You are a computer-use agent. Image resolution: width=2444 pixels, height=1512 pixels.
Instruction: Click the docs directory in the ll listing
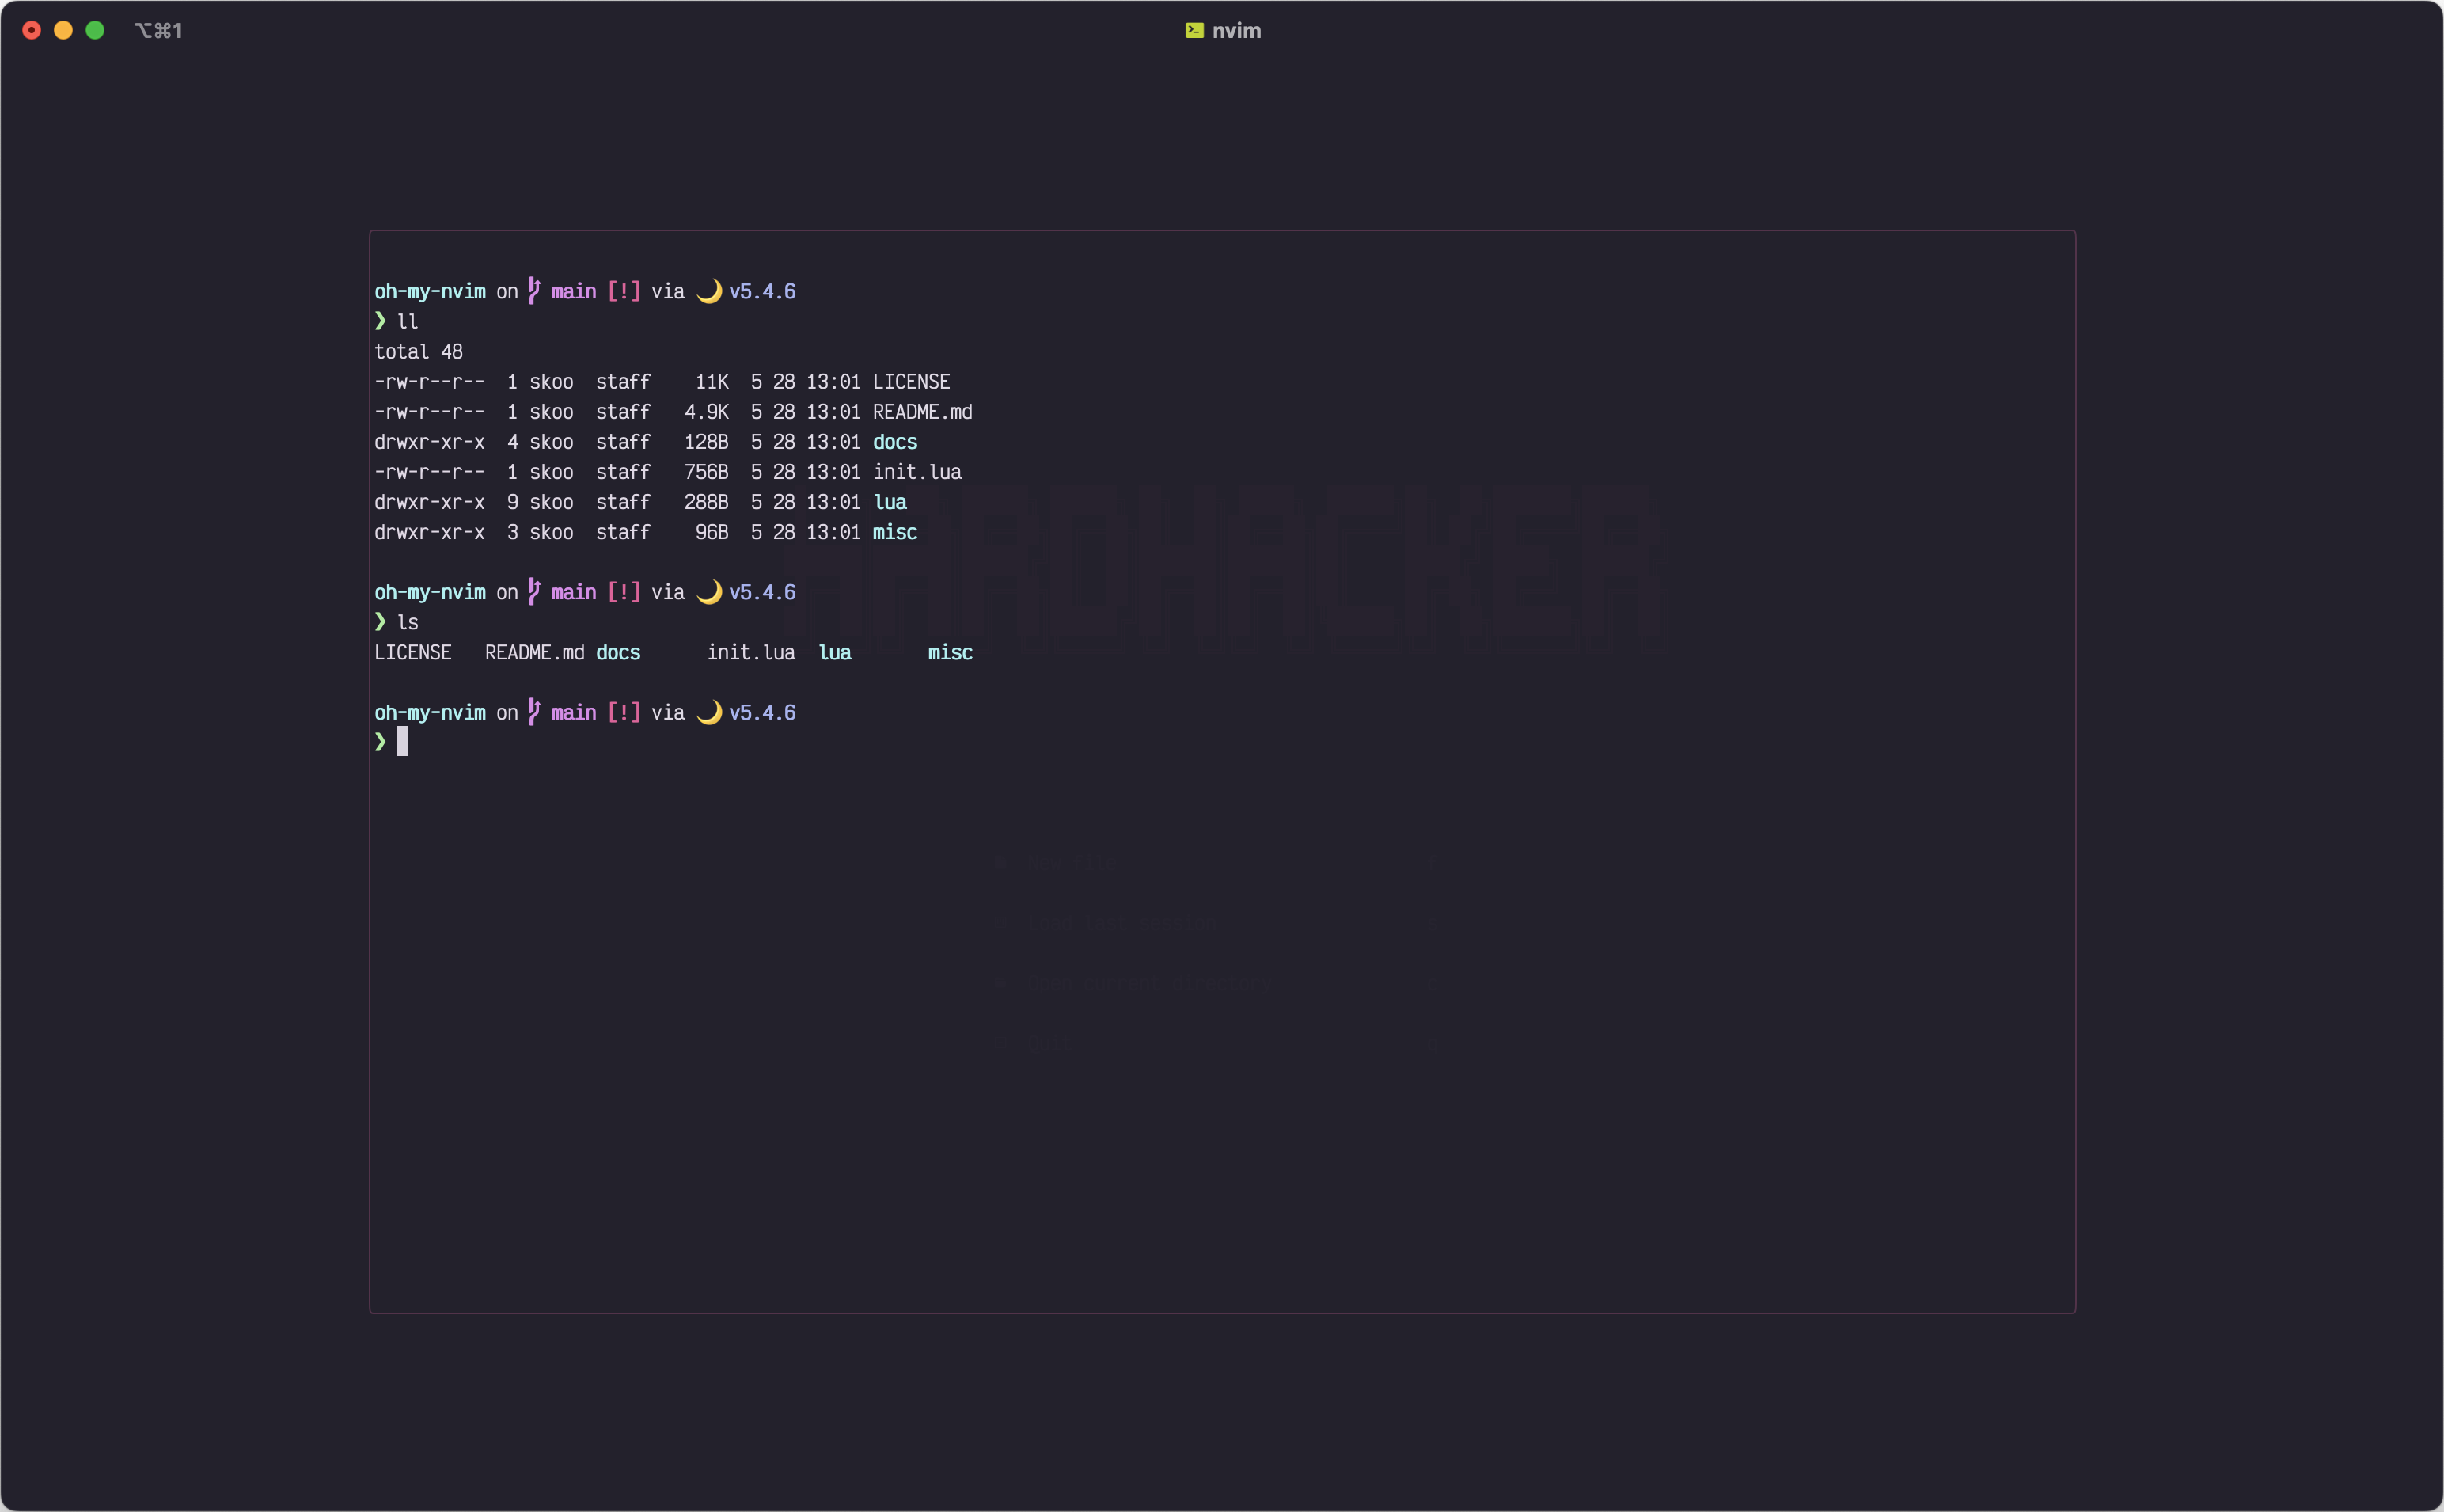894,442
